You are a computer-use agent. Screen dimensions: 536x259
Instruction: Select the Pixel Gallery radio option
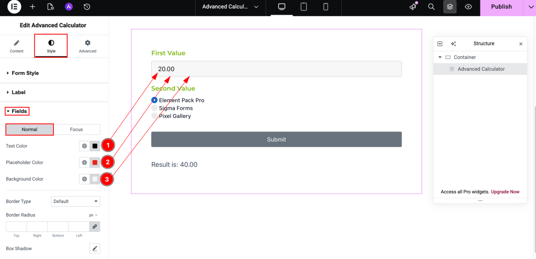154,116
